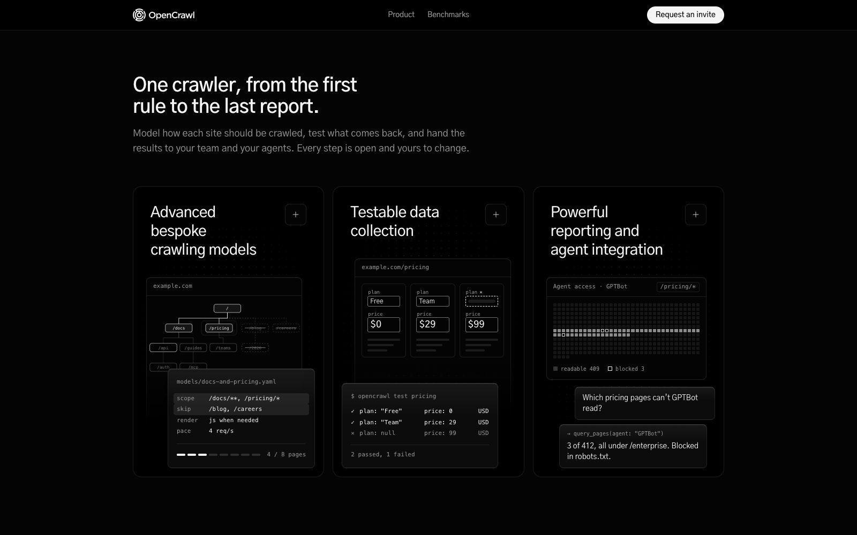Click the pace "4 req/s" row

pos(241,431)
